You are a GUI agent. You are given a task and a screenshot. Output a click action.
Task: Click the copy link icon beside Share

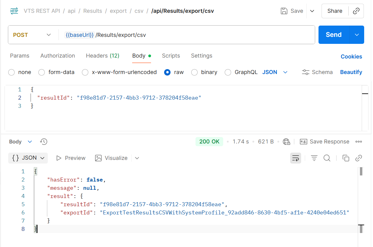(356, 11)
